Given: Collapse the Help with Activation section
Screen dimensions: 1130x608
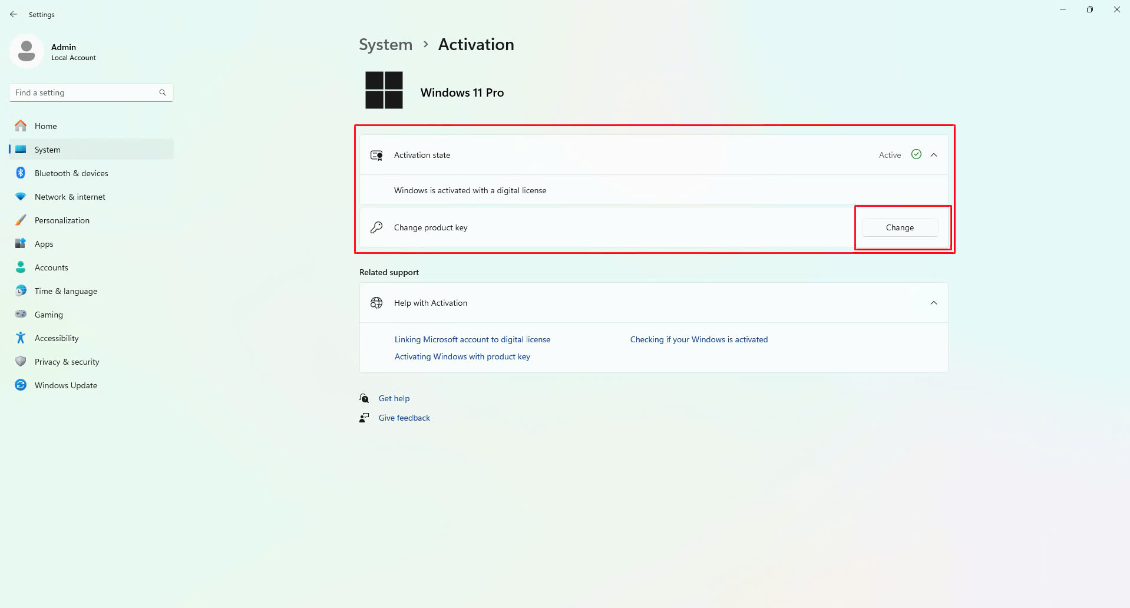Looking at the screenshot, I should (x=934, y=303).
